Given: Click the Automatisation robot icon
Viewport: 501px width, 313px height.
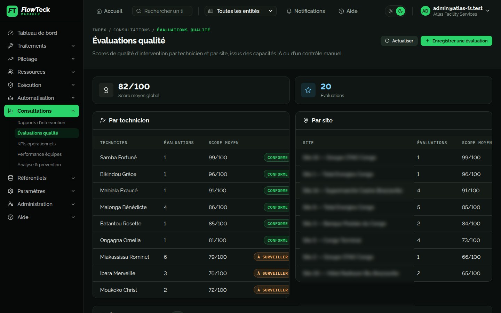Looking at the screenshot, I should pos(10,98).
